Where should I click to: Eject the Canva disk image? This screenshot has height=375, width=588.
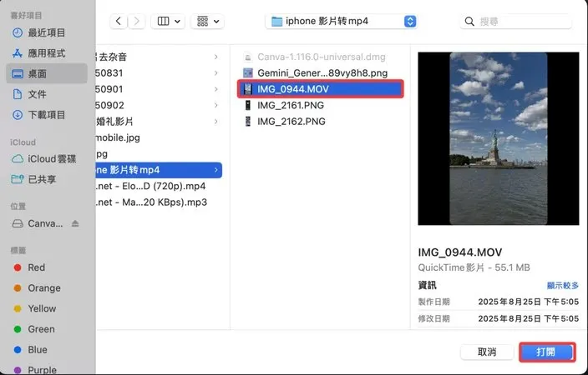[x=75, y=223]
